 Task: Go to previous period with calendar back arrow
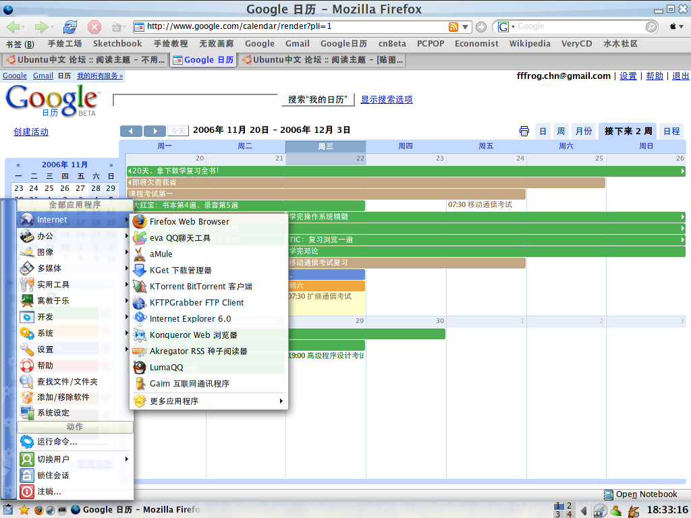[x=131, y=131]
